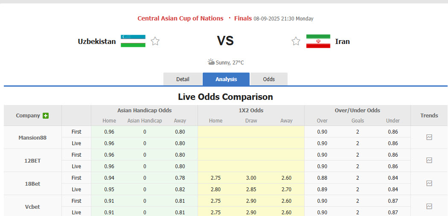Open the 12BET trends chart icon

(x=429, y=161)
